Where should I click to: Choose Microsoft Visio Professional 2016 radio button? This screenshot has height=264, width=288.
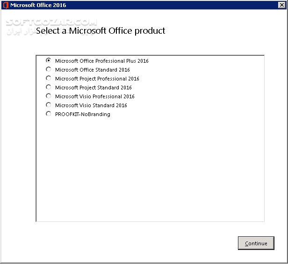[49, 96]
